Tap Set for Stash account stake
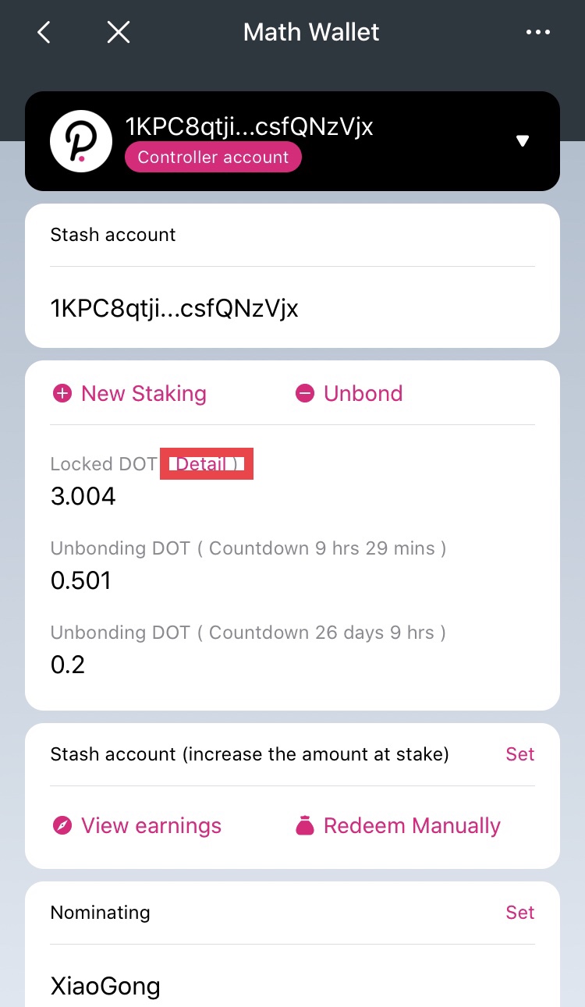Image resolution: width=585 pixels, height=1007 pixels. (x=519, y=754)
